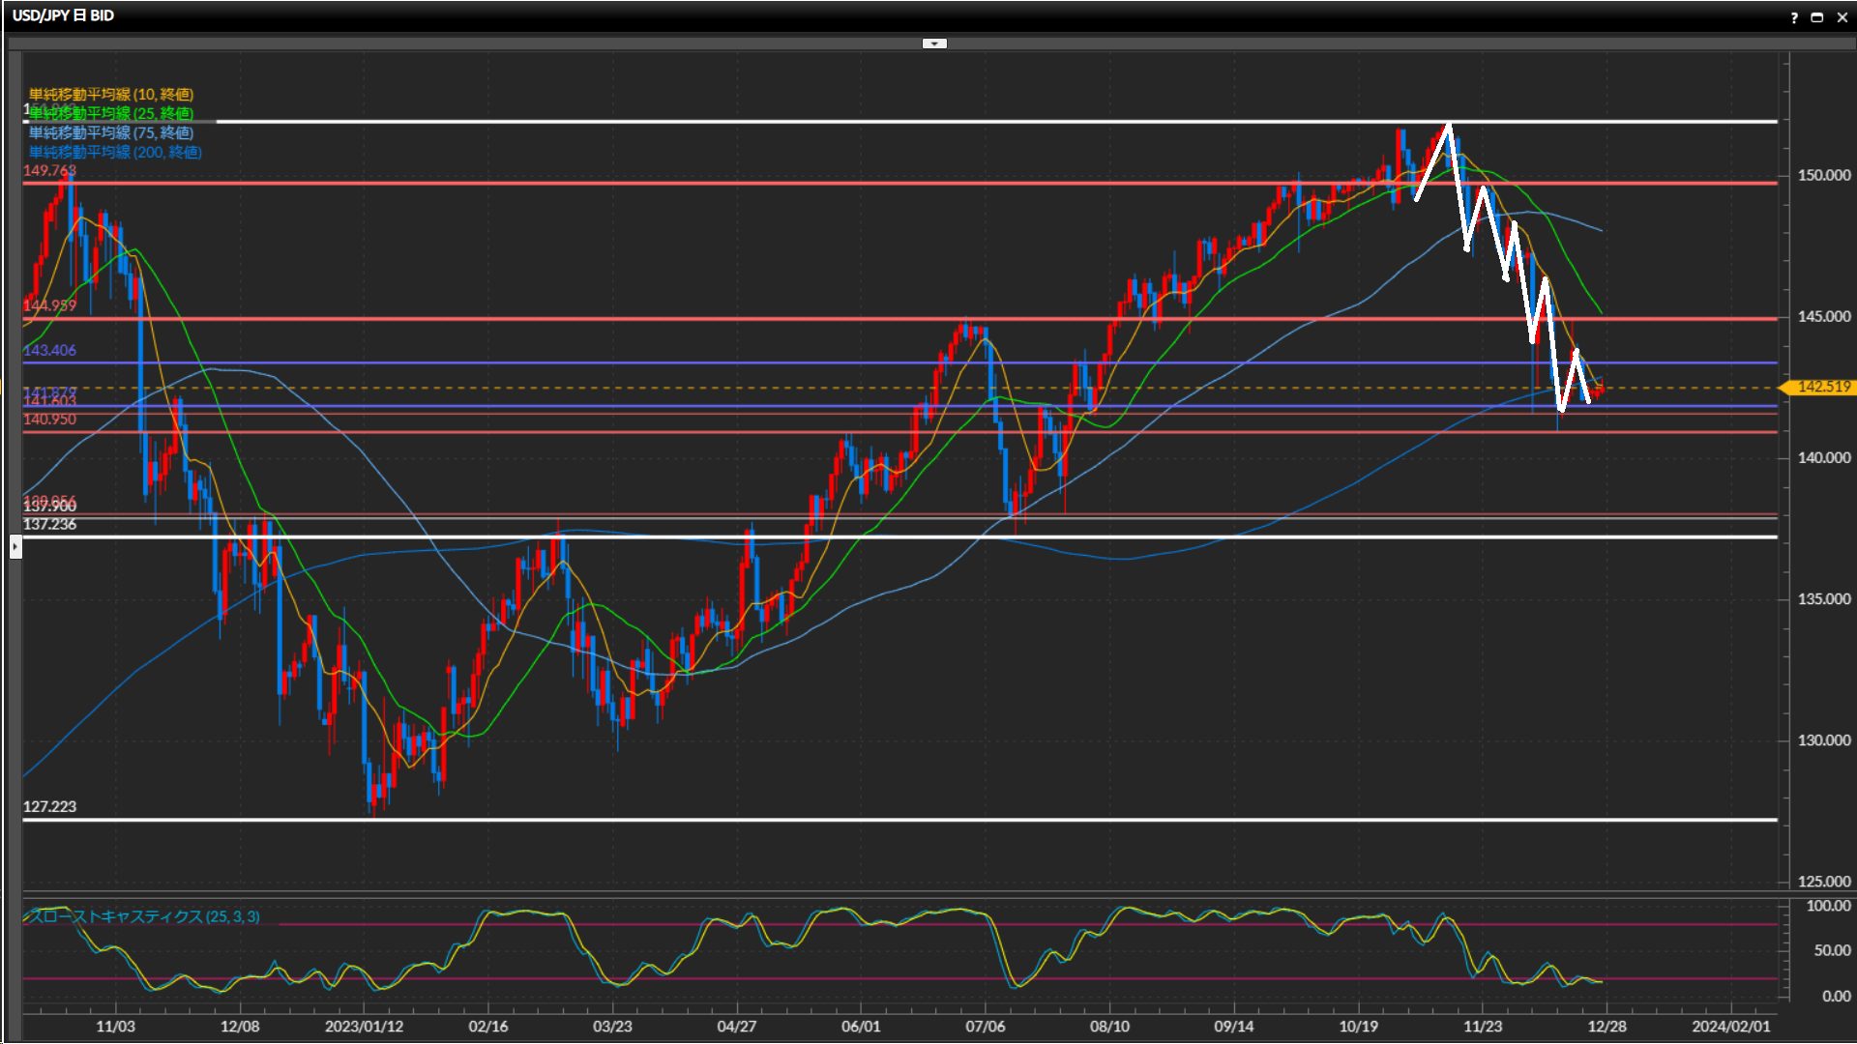Click the current price tag 142.519
The height and width of the screenshot is (1044, 1857).
1822,387
